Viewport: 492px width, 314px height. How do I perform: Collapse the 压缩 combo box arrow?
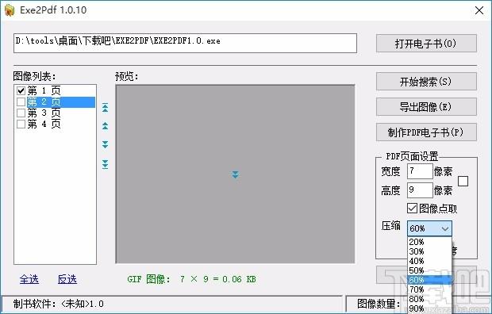(x=445, y=228)
